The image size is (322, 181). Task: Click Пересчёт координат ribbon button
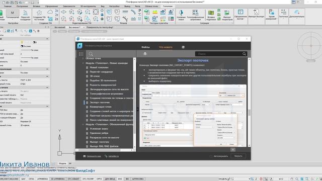pyautogui.click(x=25, y=15)
